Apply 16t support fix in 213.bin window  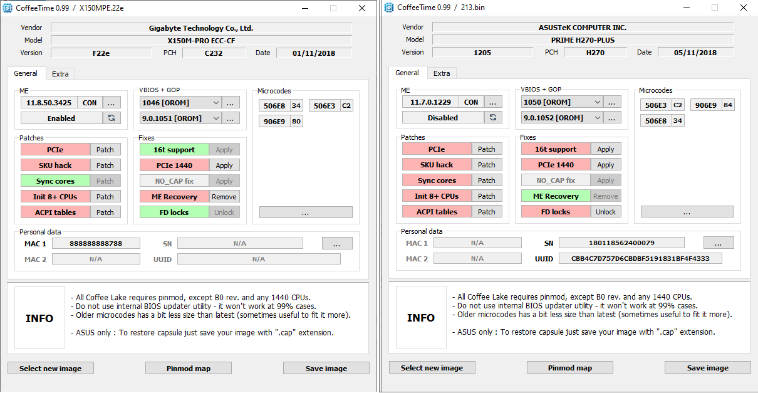click(x=606, y=149)
